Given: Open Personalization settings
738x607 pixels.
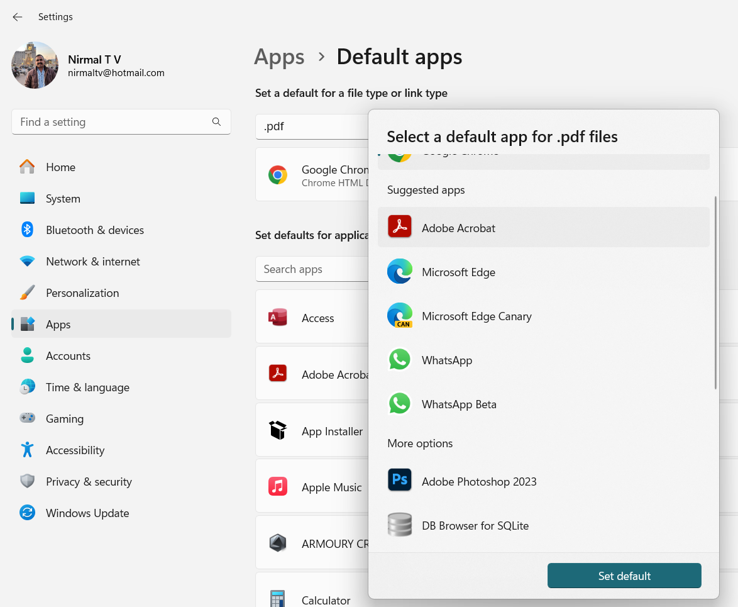Looking at the screenshot, I should click(x=121, y=293).
